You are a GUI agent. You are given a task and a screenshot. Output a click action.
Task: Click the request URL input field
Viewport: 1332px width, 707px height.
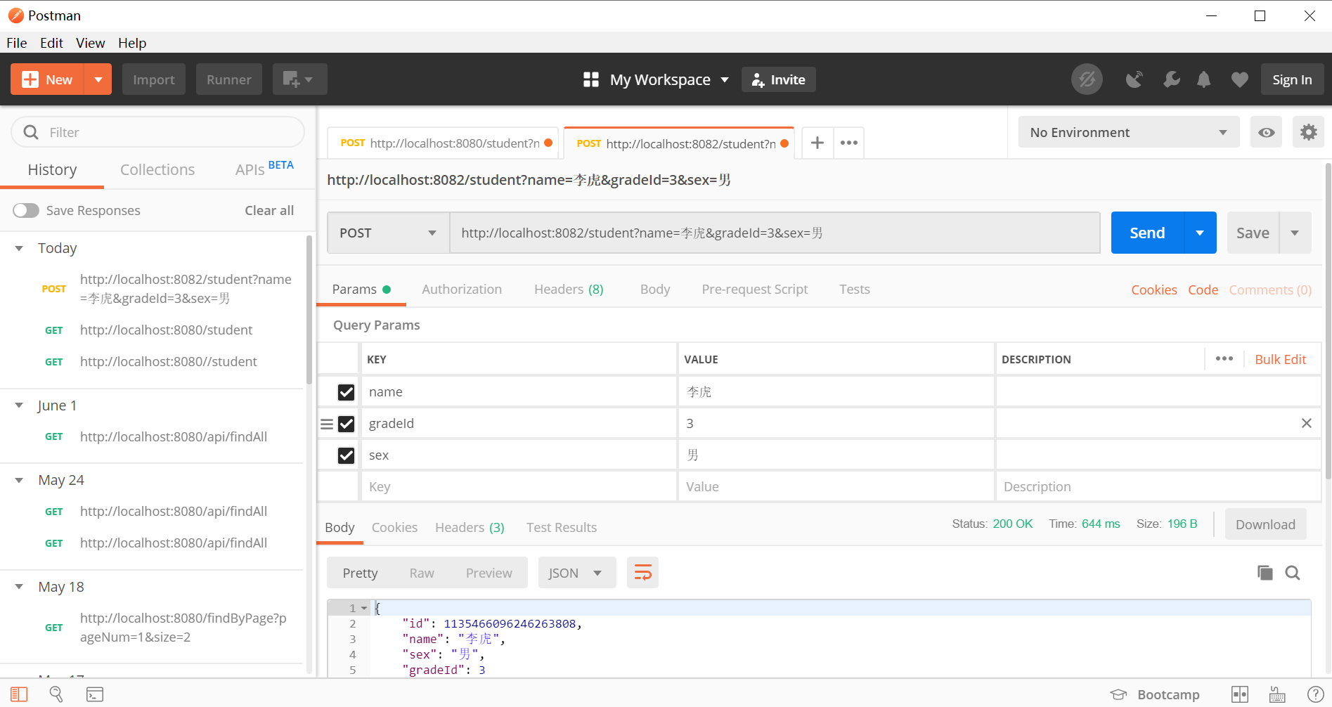click(775, 233)
